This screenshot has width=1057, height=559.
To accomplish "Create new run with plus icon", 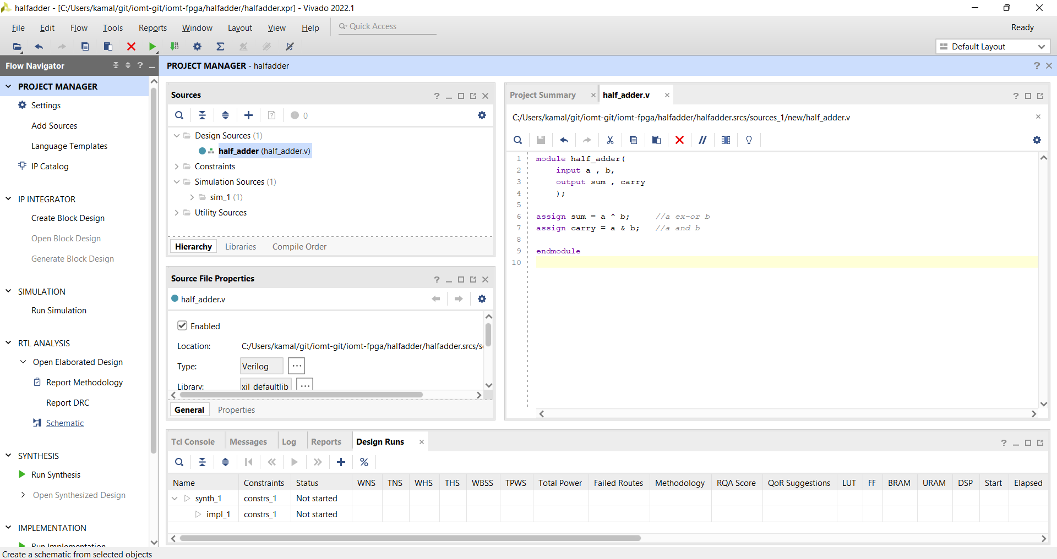I will [341, 462].
